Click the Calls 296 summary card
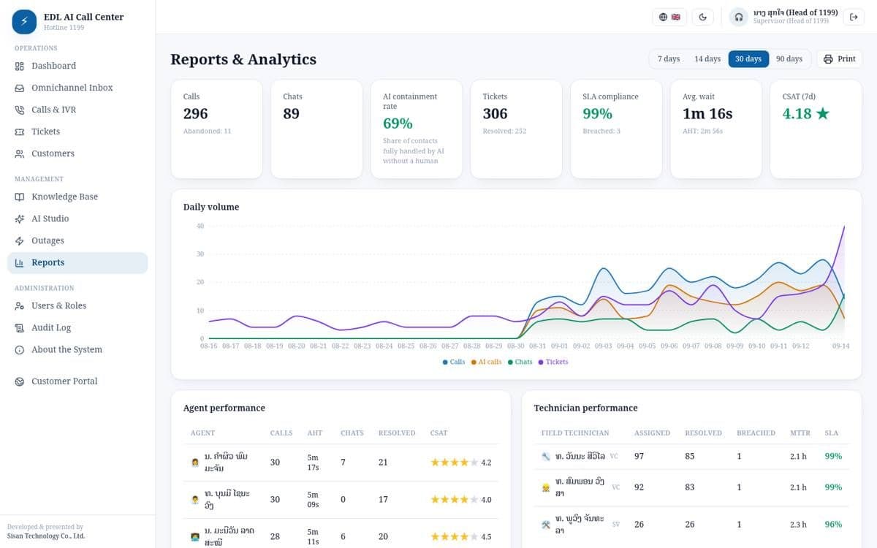Viewport: 877px width, 548px height. [216, 129]
